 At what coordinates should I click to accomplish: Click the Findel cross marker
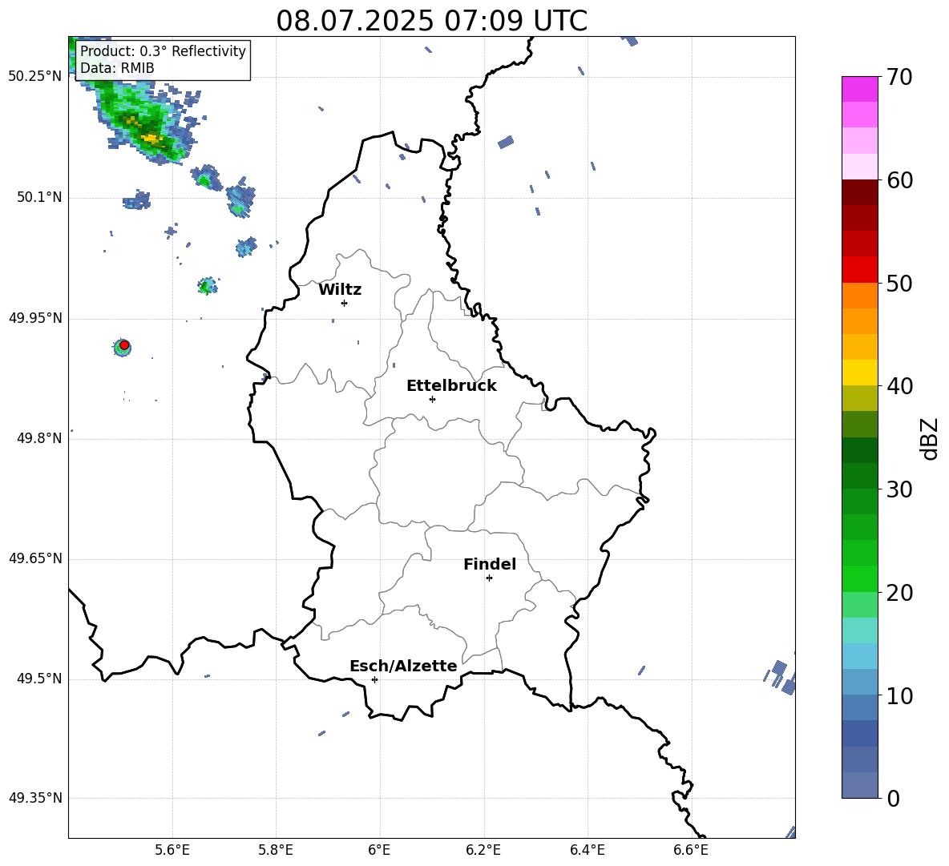tap(489, 578)
